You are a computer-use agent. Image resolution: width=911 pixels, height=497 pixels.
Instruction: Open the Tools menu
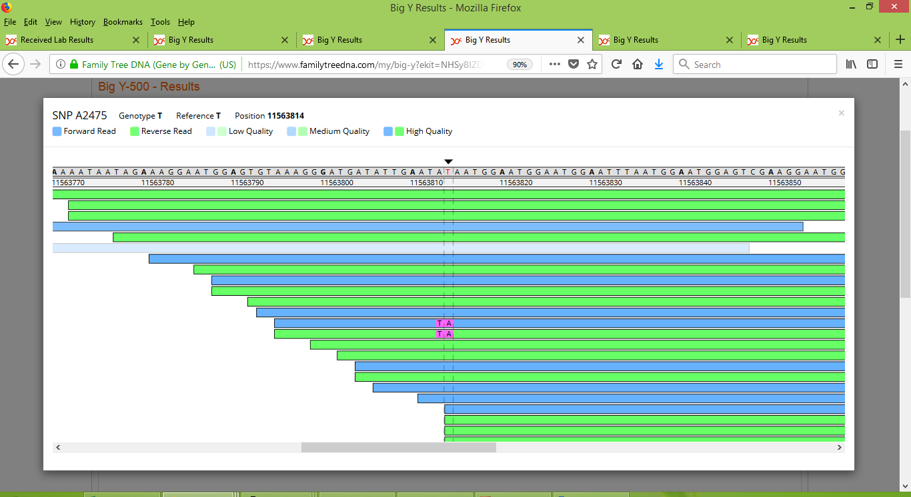click(160, 22)
